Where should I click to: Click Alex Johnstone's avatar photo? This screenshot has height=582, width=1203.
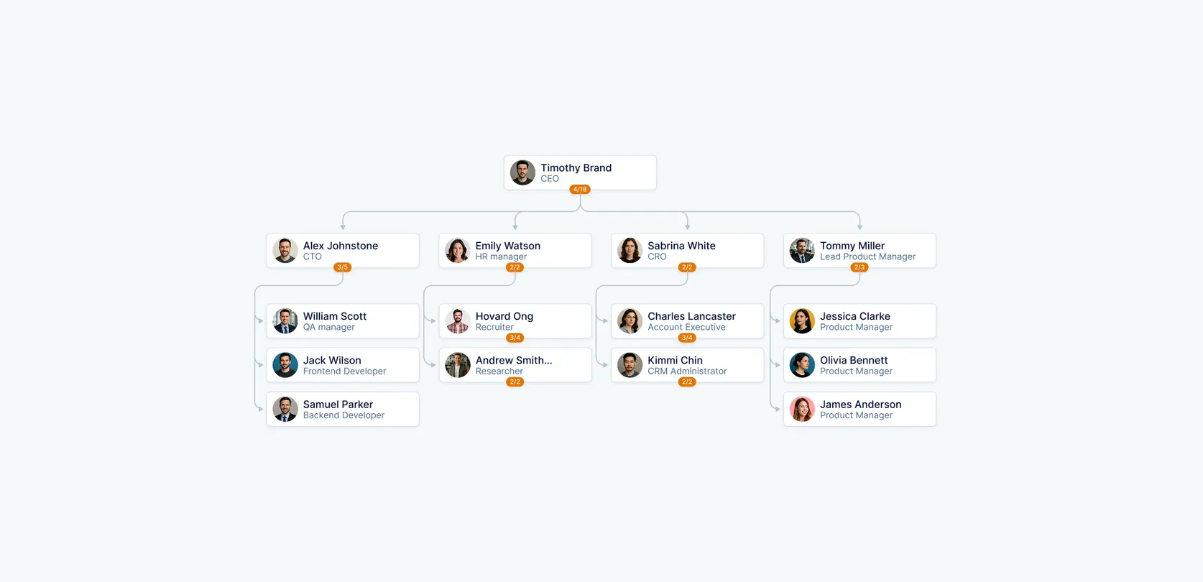285,251
